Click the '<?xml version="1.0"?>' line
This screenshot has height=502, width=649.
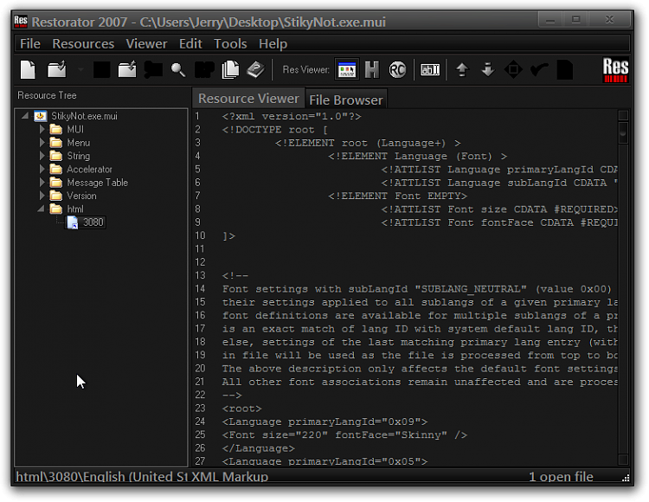point(292,116)
